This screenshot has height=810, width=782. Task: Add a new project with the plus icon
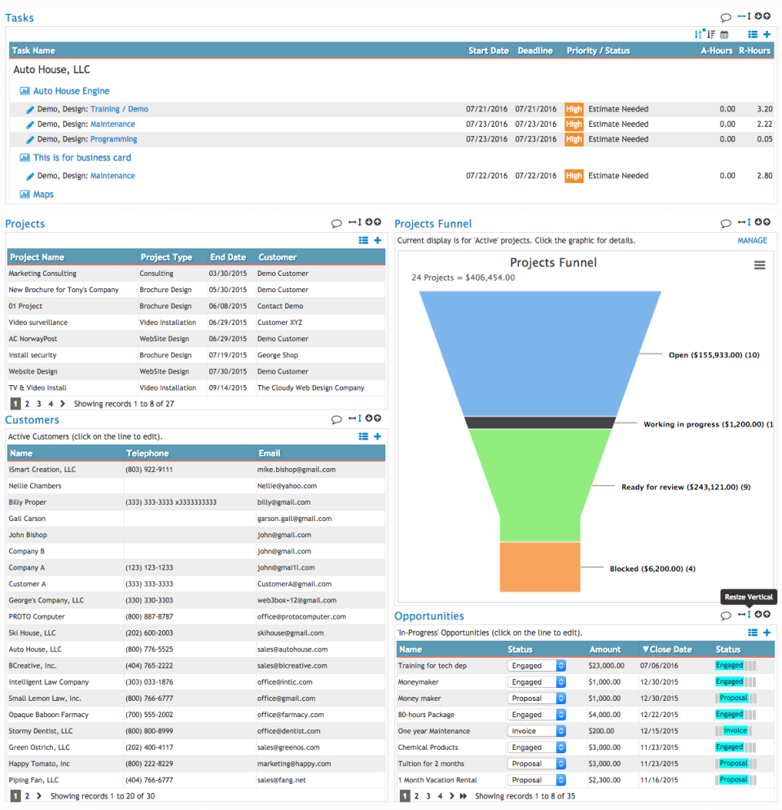tap(376, 240)
